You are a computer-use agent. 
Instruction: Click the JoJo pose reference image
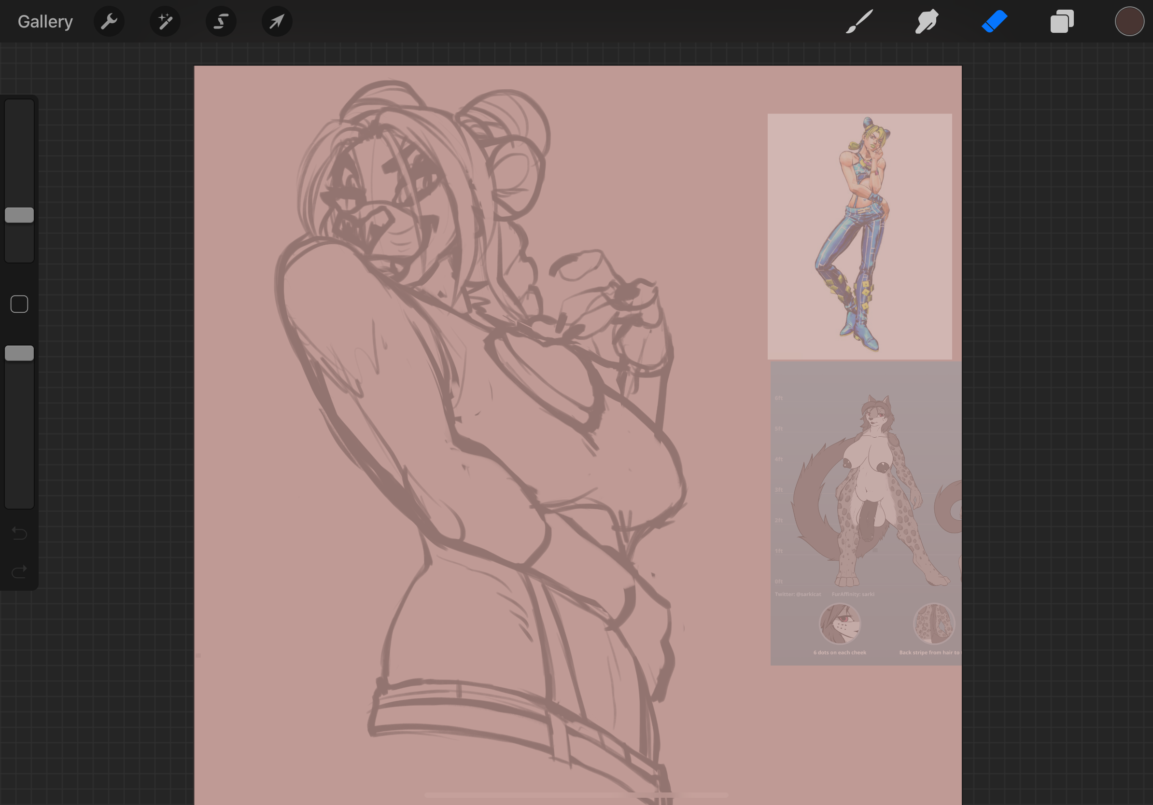pyautogui.click(x=859, y=236)
